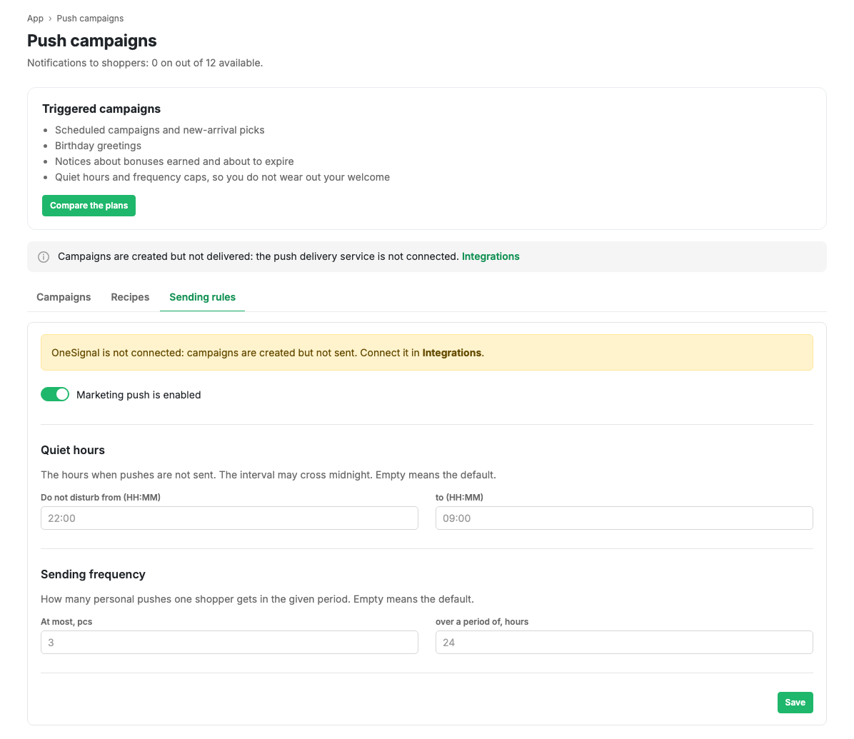Click 'Notices about bonuses earned and about to expire'
Viewport: 854px width, 739px height.
pyautogui.click(x=174, y=162)
